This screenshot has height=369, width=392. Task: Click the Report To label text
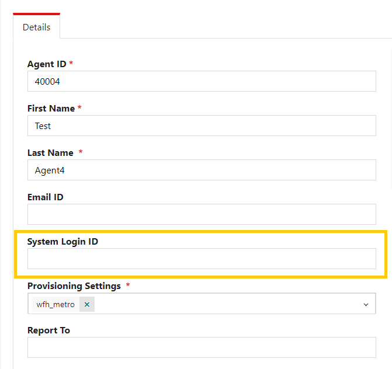(x=48, y=330)
